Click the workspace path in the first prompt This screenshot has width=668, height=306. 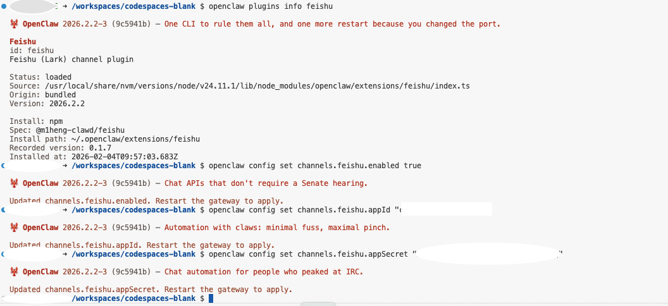[134, 6]
